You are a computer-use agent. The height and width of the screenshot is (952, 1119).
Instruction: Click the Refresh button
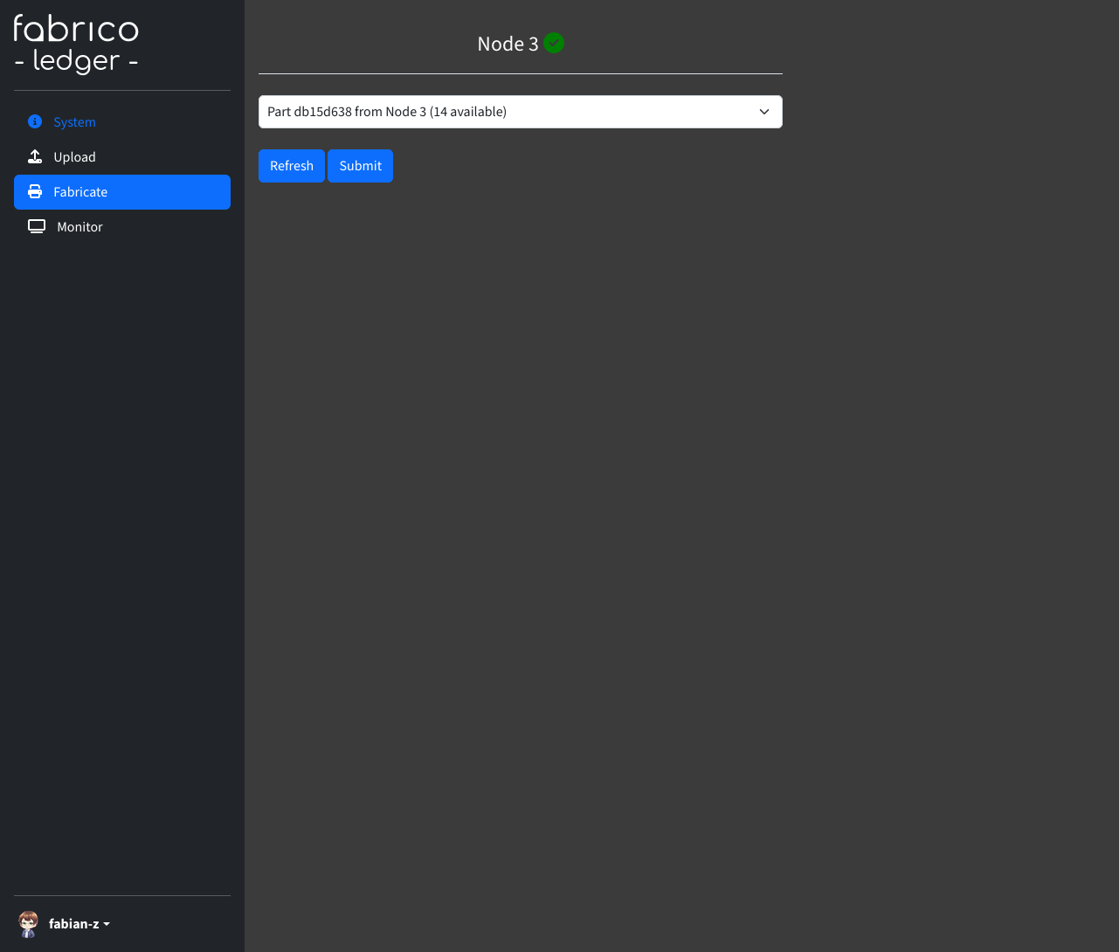point(292,166)
